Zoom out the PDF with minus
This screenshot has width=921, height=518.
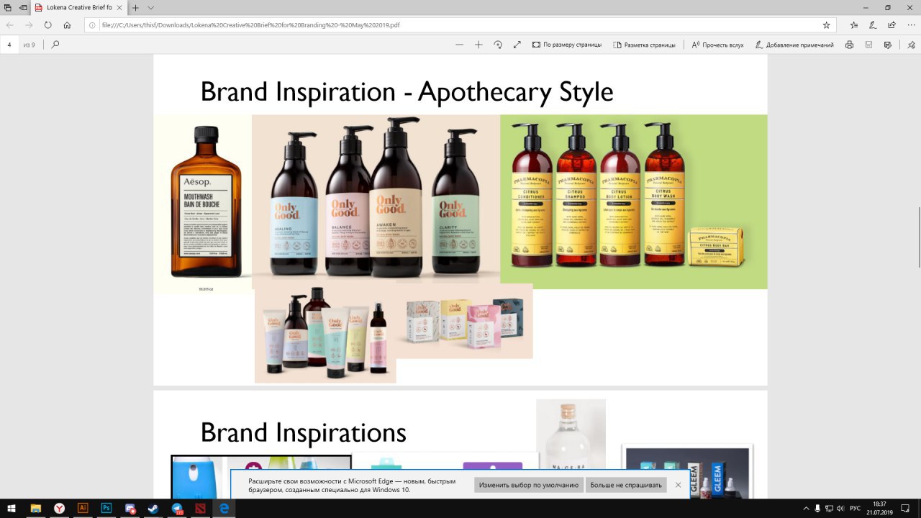(x=460, y=45)
